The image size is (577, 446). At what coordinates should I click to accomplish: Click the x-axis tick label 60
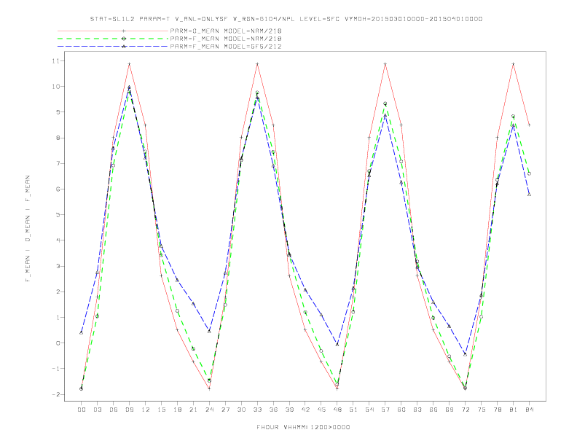tap(401, 410)
